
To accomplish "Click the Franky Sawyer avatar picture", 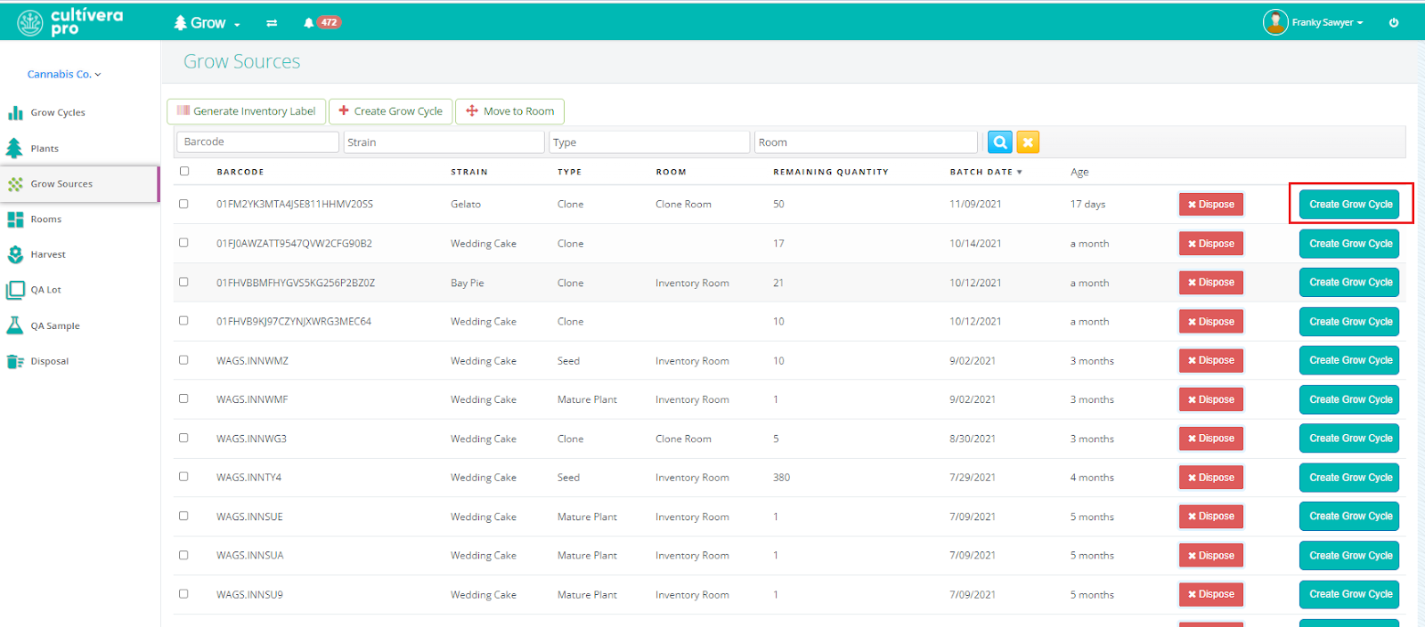I will pyautogui.click(x=1275, y=22).
